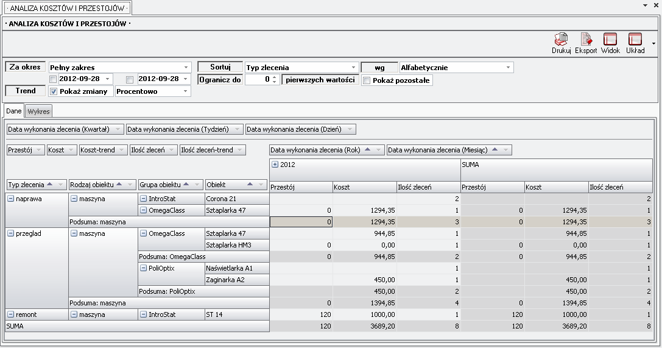The image size is (662, 348).
Task: Toggle the Pokaż zmiany checkbox
Action: click(x=54, y=91)
